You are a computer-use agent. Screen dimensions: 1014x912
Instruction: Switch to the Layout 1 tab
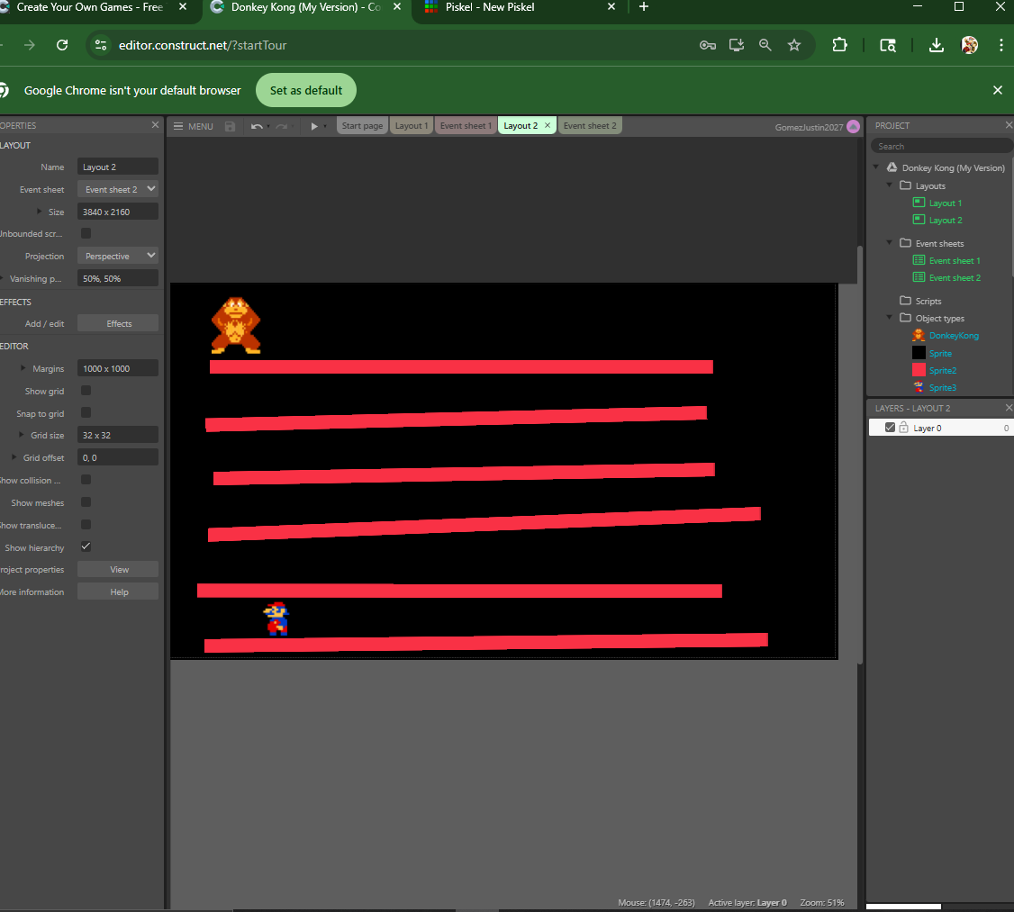pos(412,125)
